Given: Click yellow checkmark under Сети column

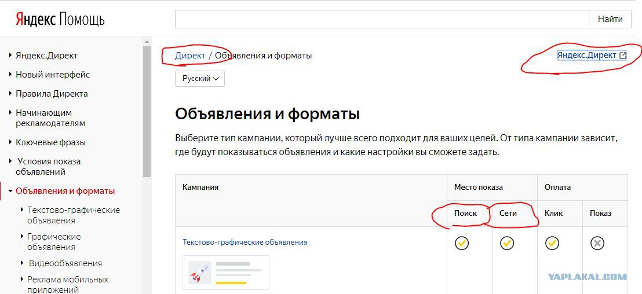Looking at the screenshot, I should 507,243.
